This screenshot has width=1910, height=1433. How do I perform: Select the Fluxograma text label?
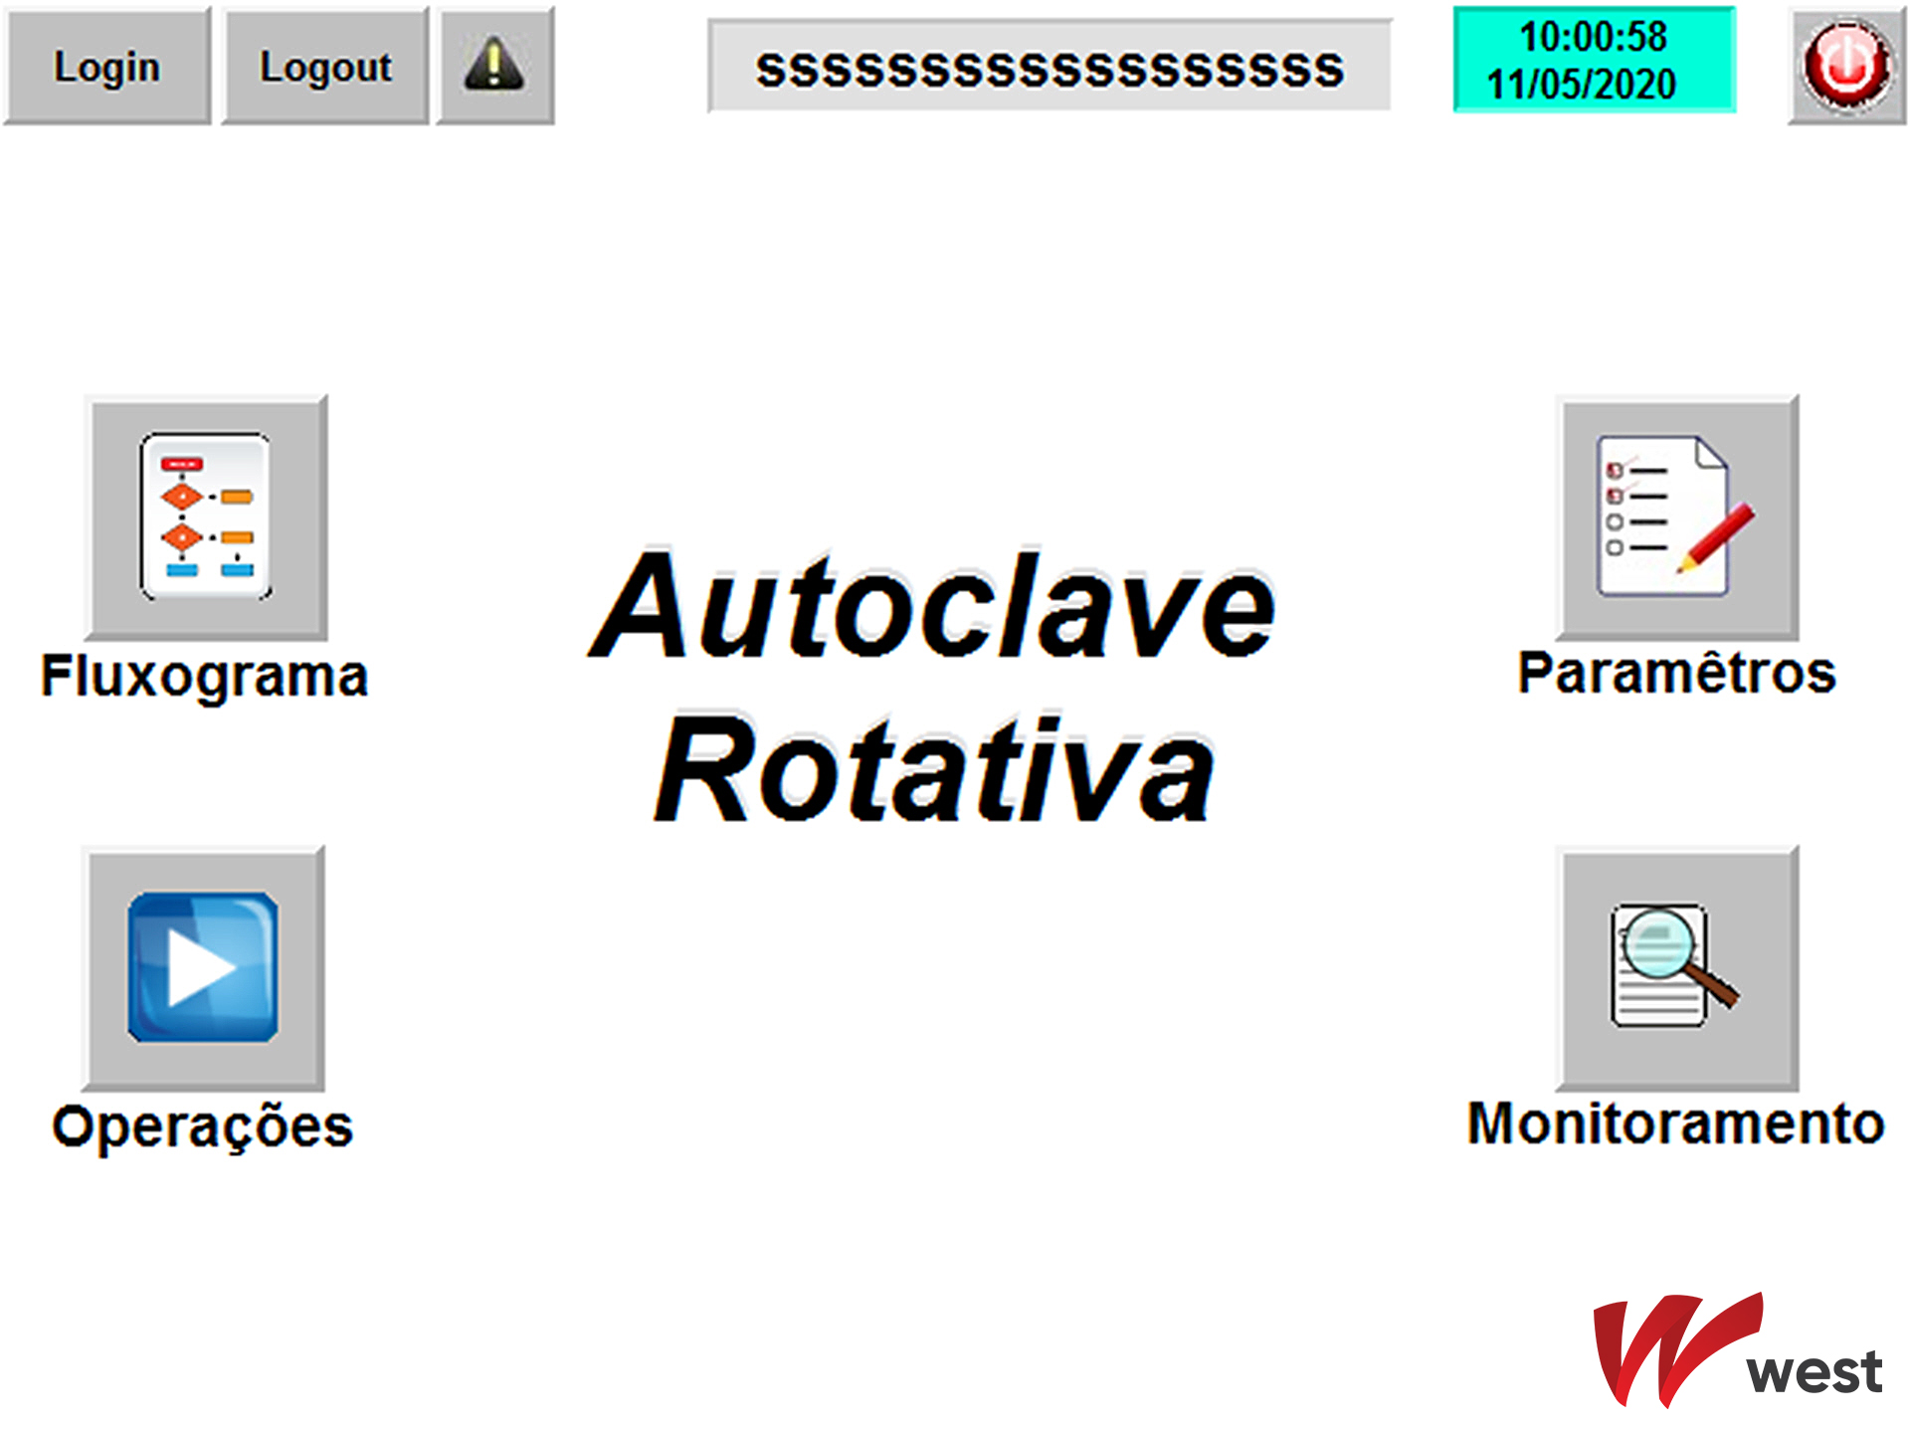click(205, 676)
